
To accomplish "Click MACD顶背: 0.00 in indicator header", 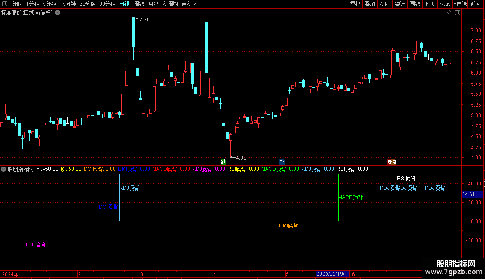I will tap(280, 169).
